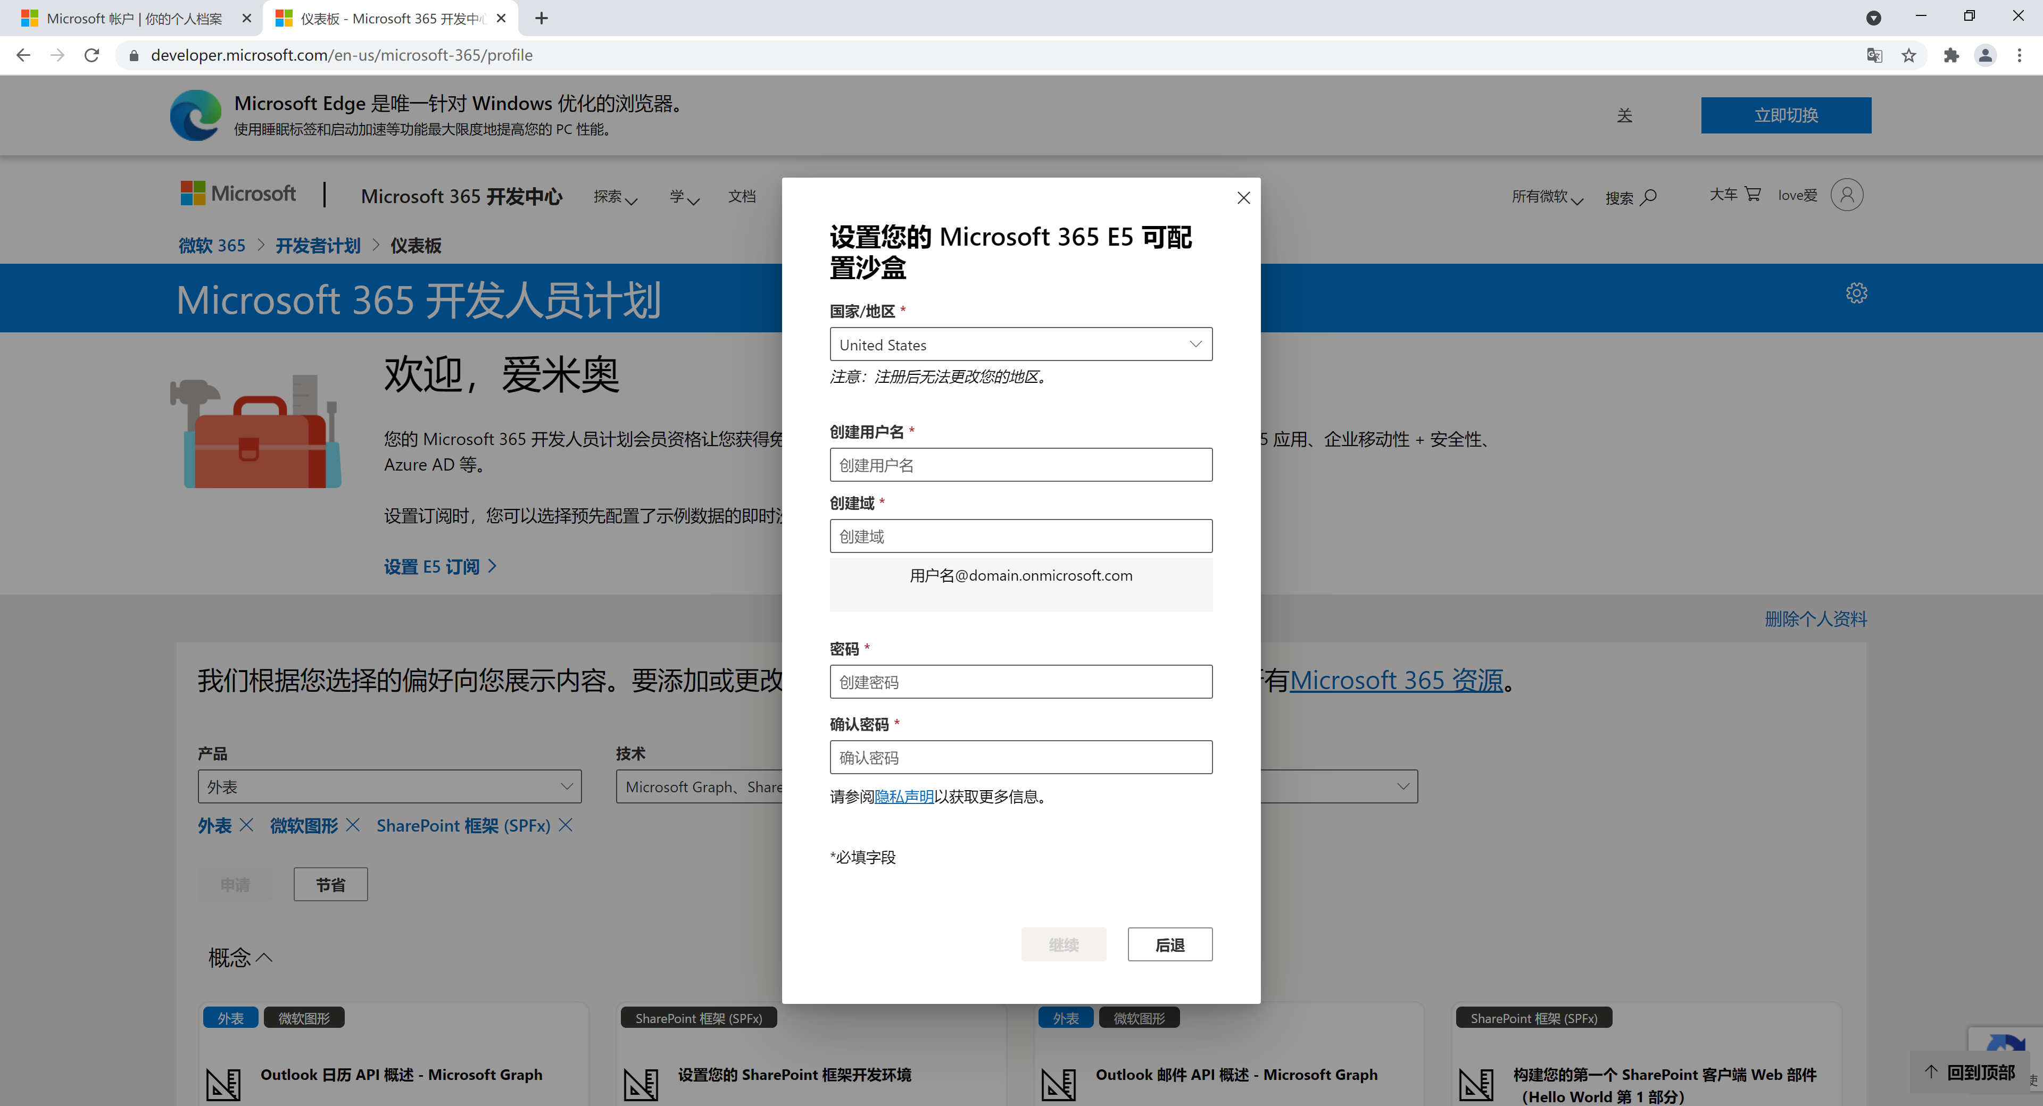This screenshot has height=1106, width=2043.
Task: Click the 创建用户名 input field
Action: [x=1020, y=465]
